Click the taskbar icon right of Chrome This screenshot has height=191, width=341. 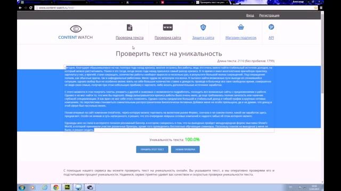point(67,187)
